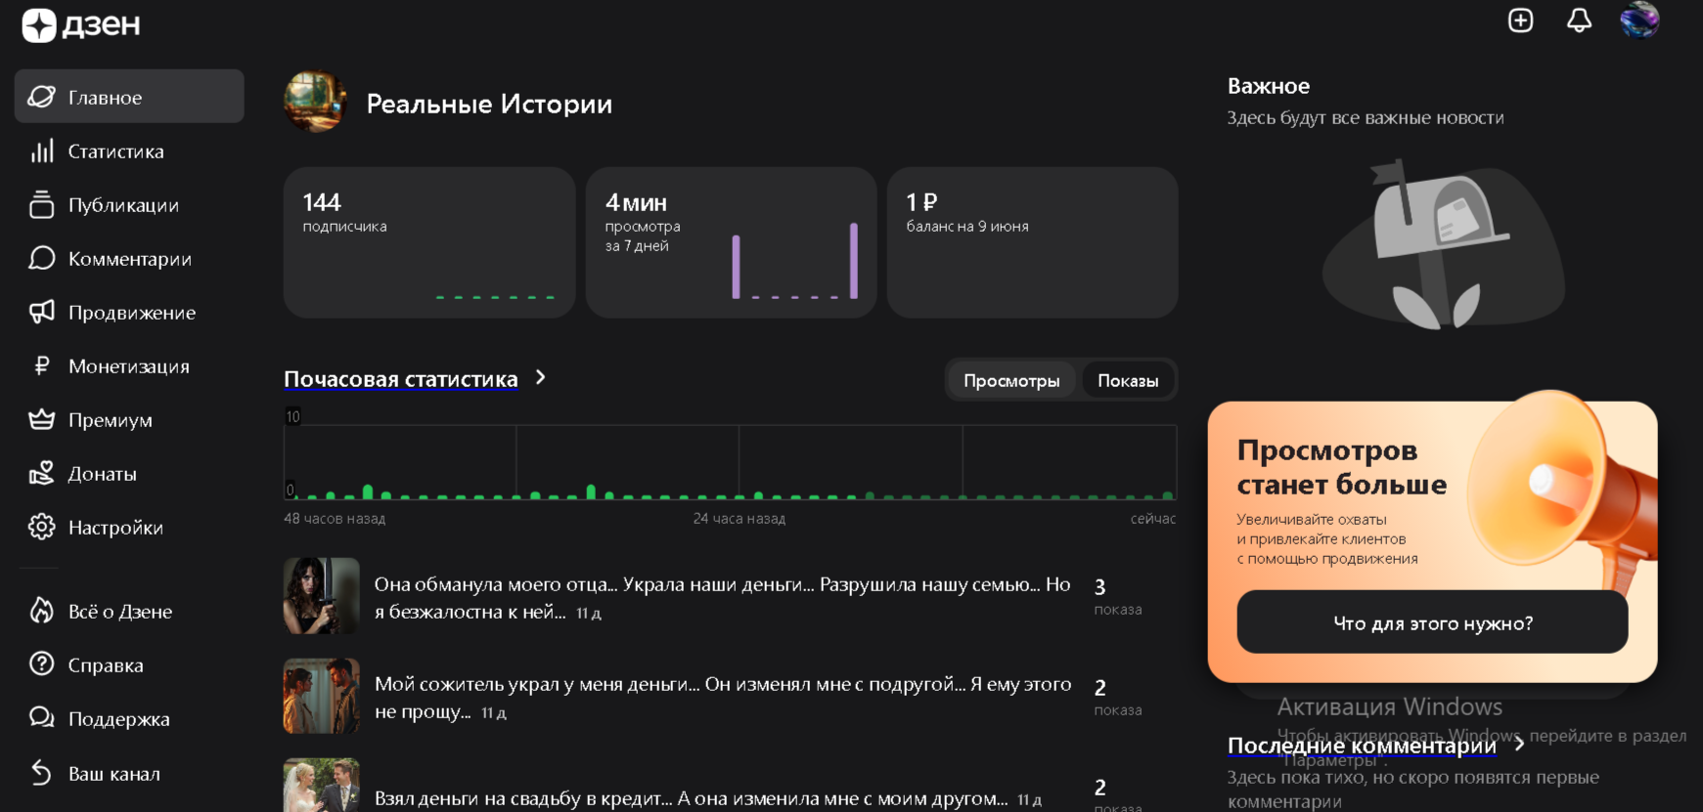
Task: Click the 144 подписчика card
Action: point(428,241)
